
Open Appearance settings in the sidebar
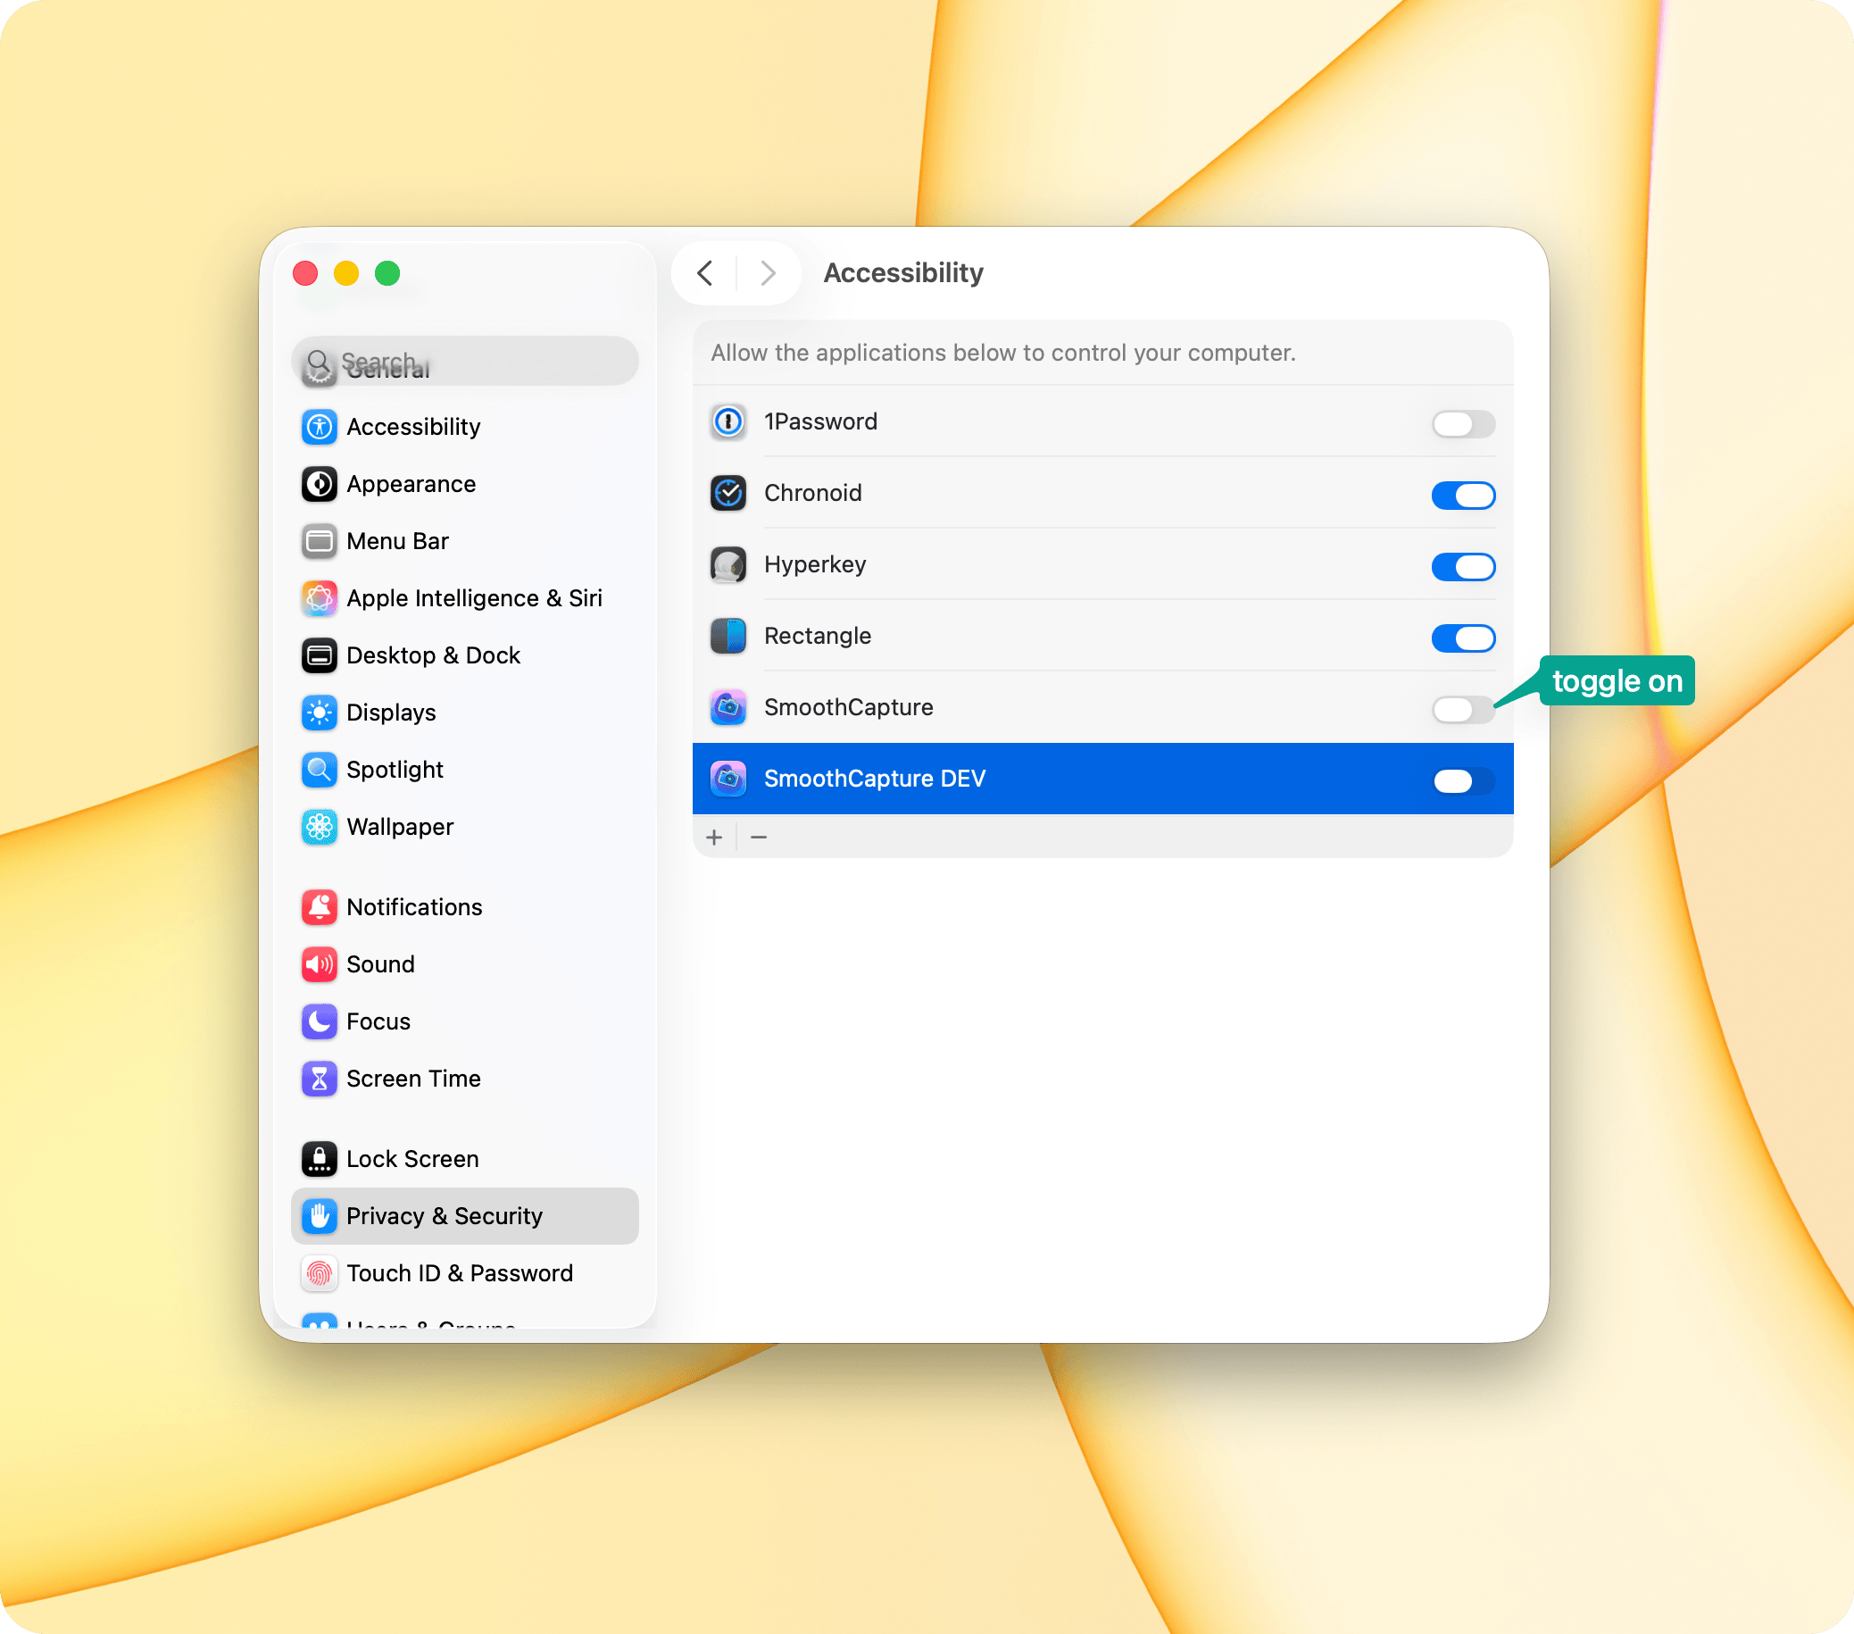point(465,484)
